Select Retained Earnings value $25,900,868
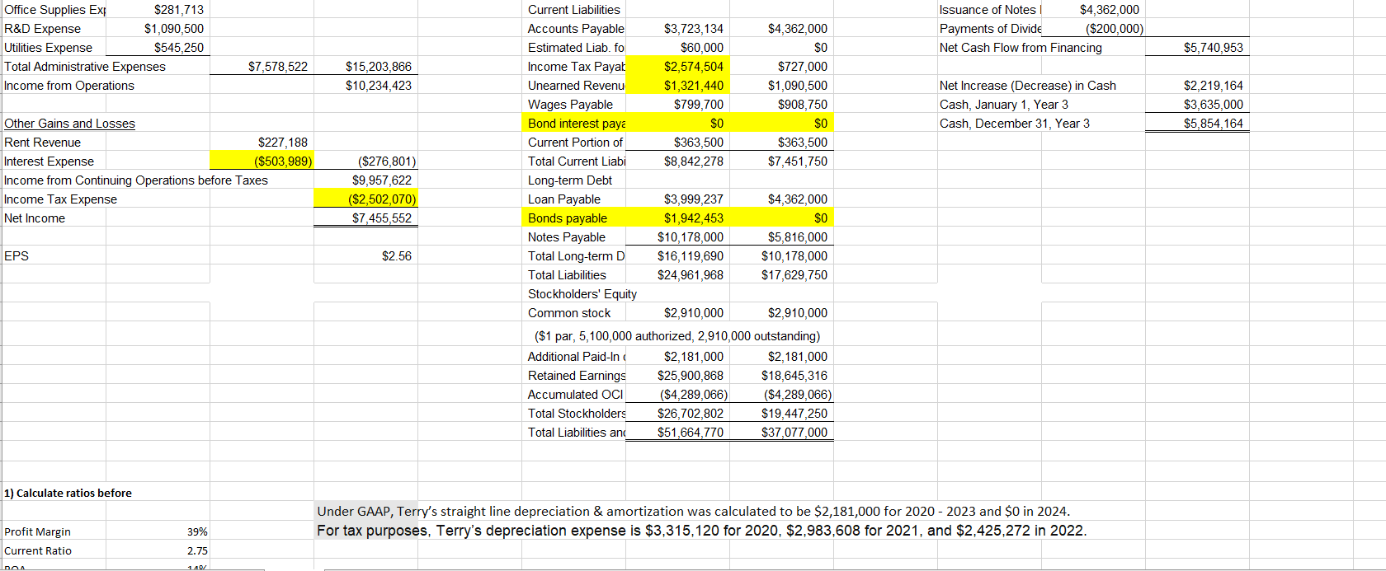The image size is (1386, 571). tap(691, 376)
